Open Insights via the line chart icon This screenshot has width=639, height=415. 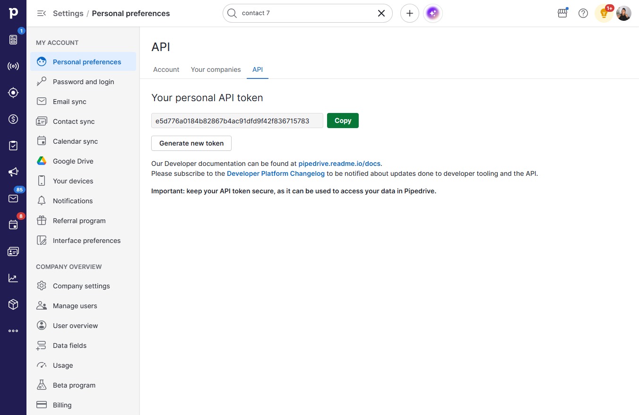tap(13, 278)
